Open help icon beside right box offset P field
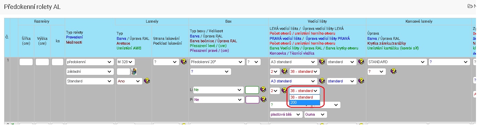 click(263, 100)
